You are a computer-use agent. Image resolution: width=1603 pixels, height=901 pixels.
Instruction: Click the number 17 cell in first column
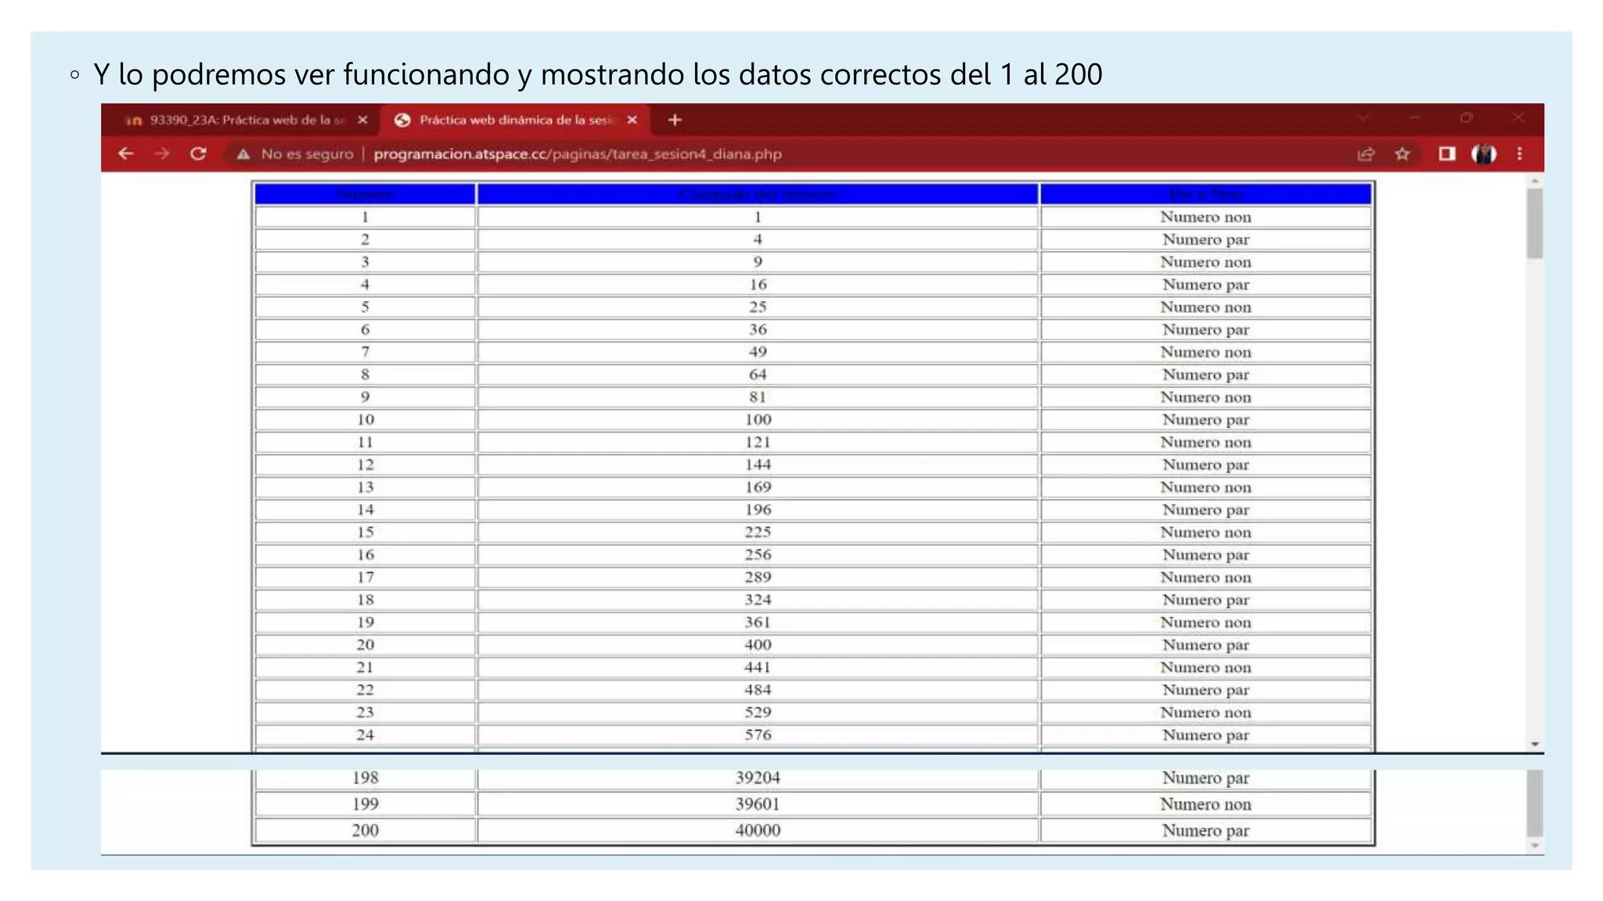click(x=366, y=577)
